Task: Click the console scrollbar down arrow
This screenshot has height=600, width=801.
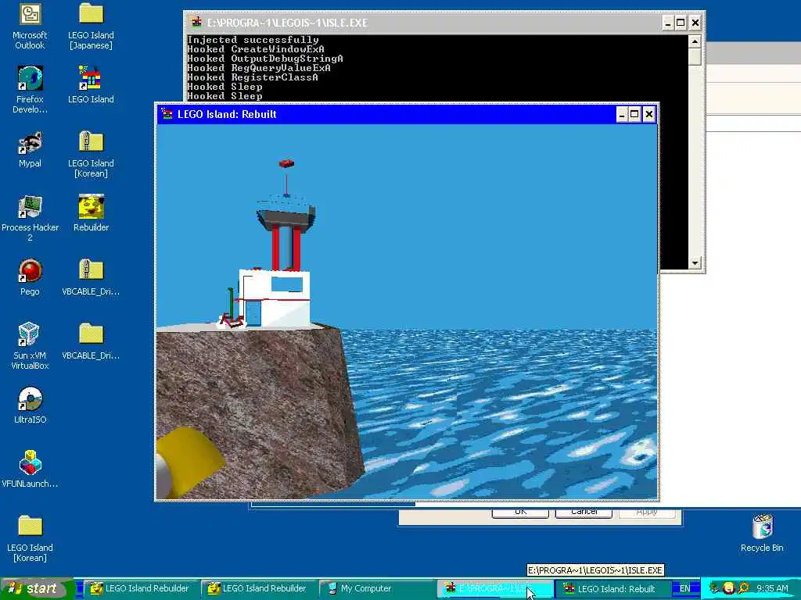Action: [x=695, y=263]
